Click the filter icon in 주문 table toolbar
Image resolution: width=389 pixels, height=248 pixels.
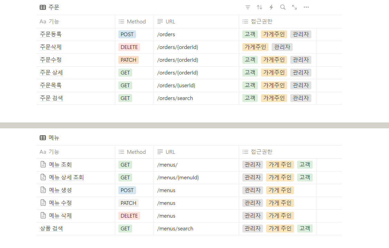[x=247, y=7]
